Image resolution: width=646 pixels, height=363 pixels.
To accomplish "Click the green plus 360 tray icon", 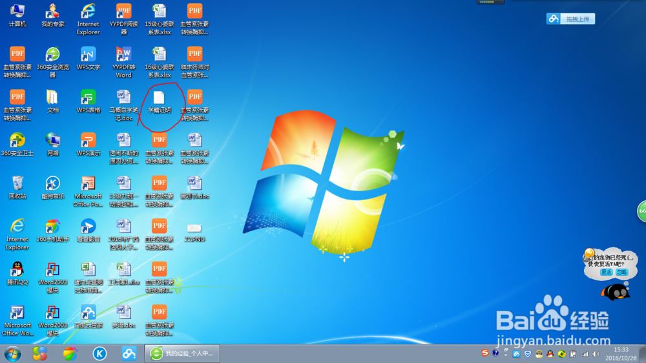I will point(561,354).
